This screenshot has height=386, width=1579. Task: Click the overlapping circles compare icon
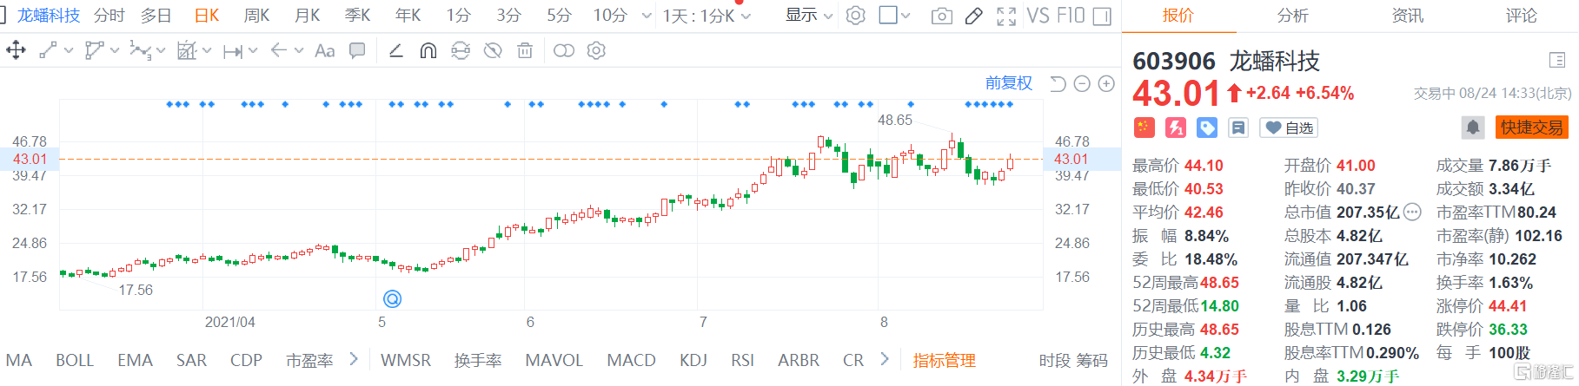pyautogui.click(x=564, y=50)
